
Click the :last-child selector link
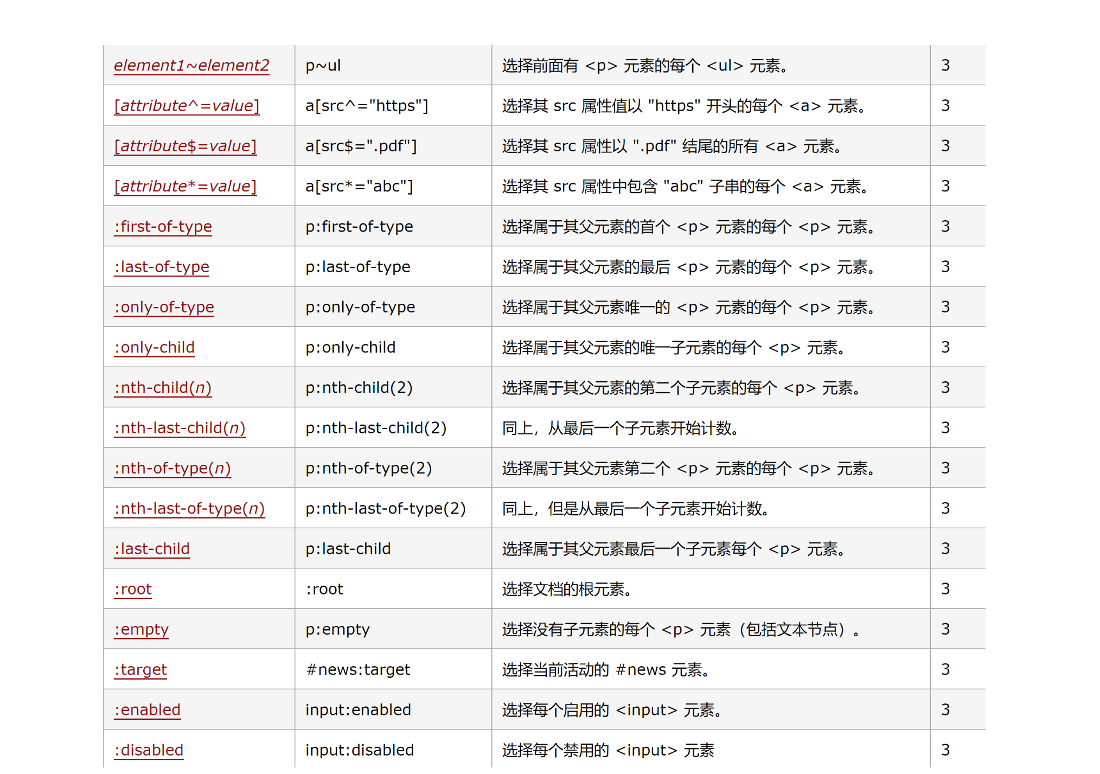152,549
